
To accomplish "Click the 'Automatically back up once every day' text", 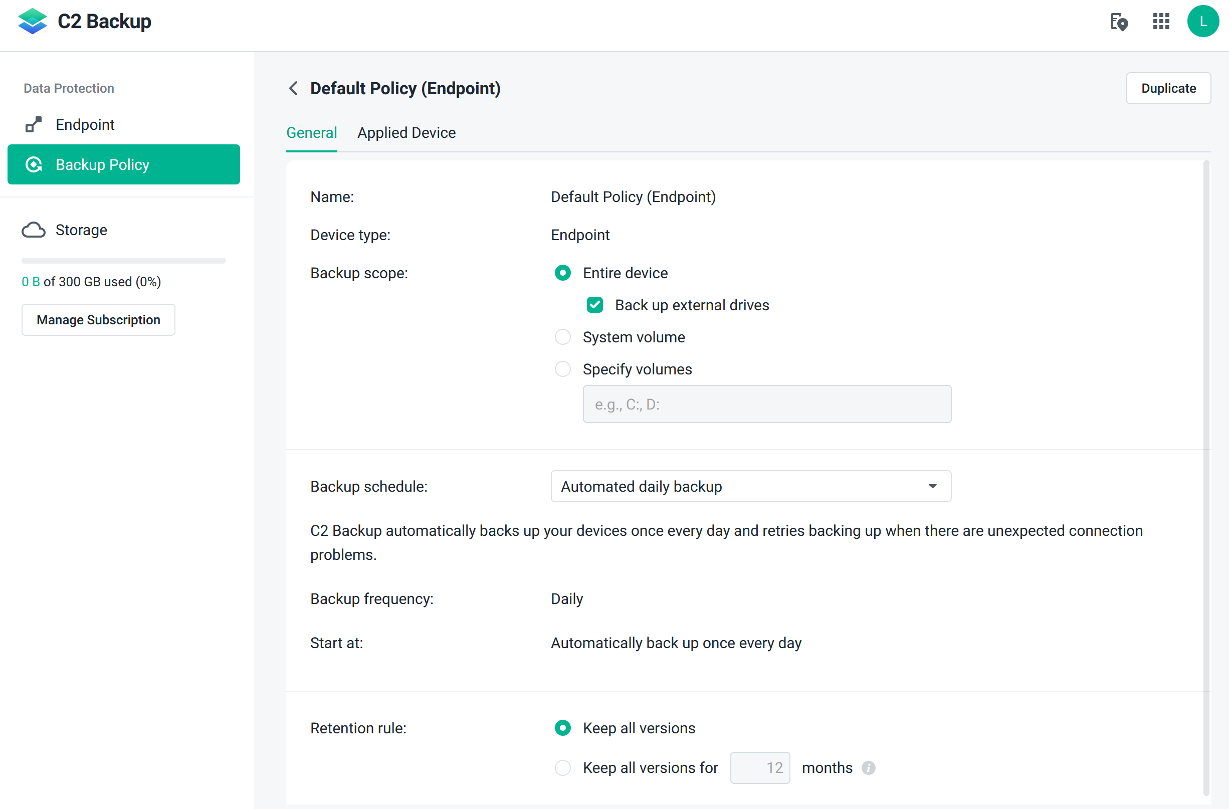I will click(x=676, y=643).
